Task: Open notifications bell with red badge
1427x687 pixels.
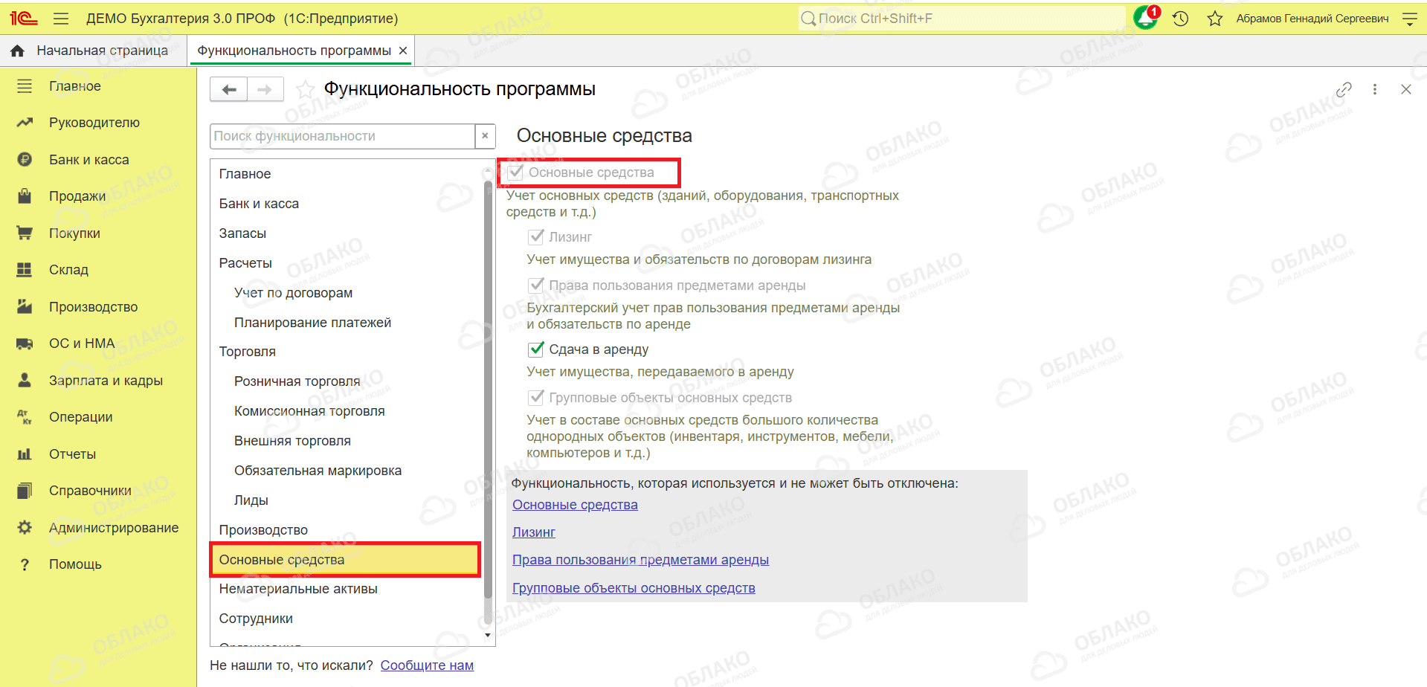Action: point(1146,18)
